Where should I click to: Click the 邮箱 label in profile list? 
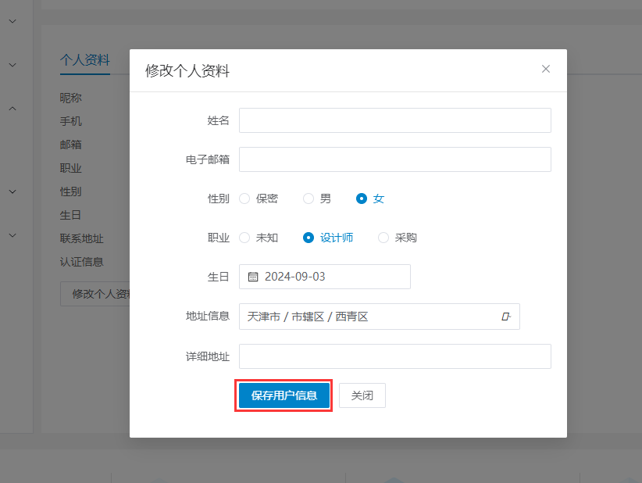(x=70, y=145)
